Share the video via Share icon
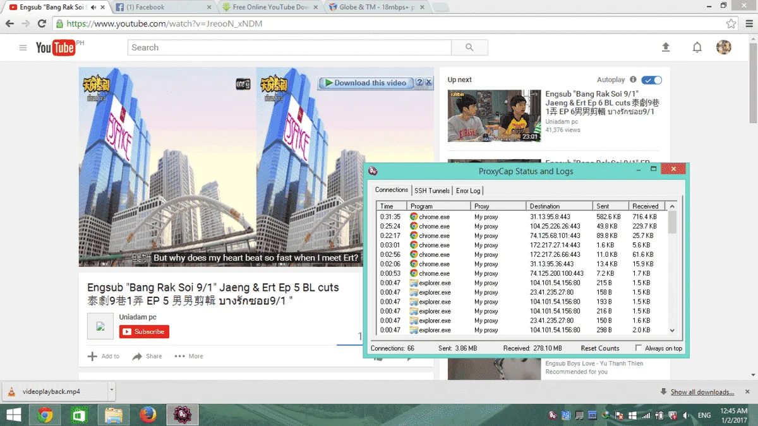Screen dimensions: 758x426 pyautogui.click(x=147, y=356)
